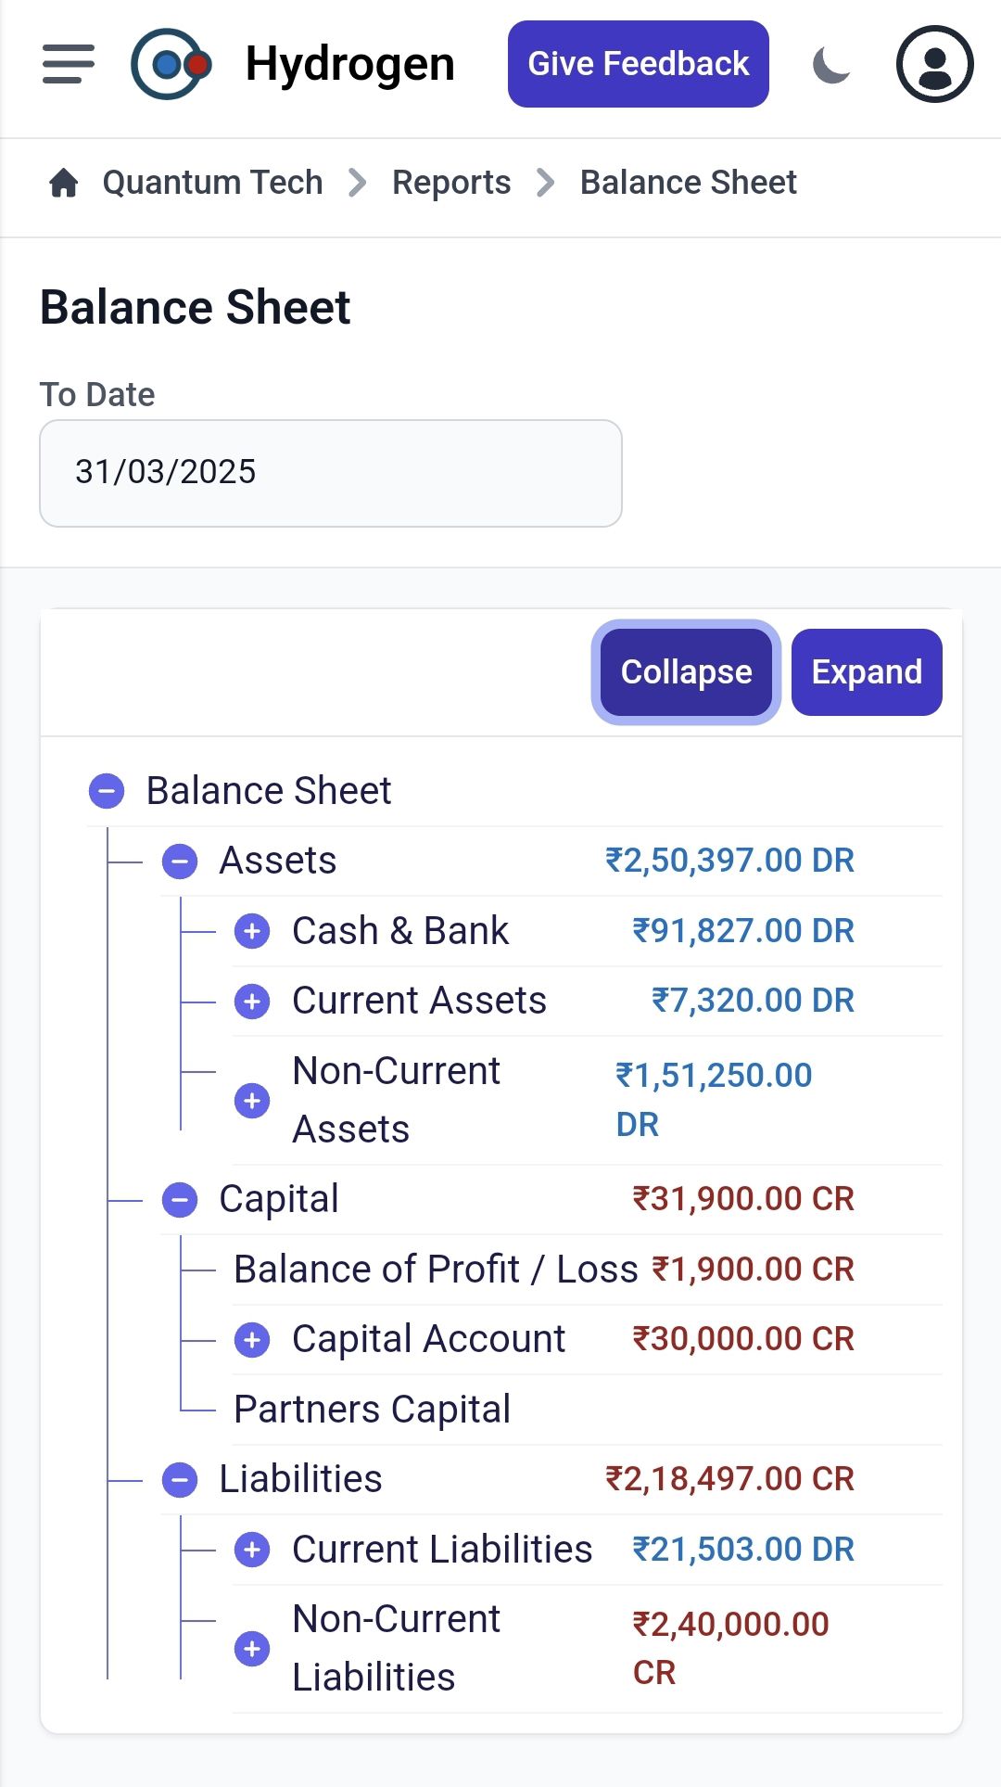The width and height of the screenshot is (1001, 1787).
Task: Expand the Capital Account node
Action: click(252, 1340)
